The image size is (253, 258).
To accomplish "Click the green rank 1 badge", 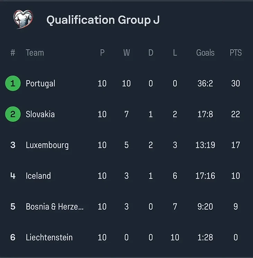I will (x=13, y=83).
